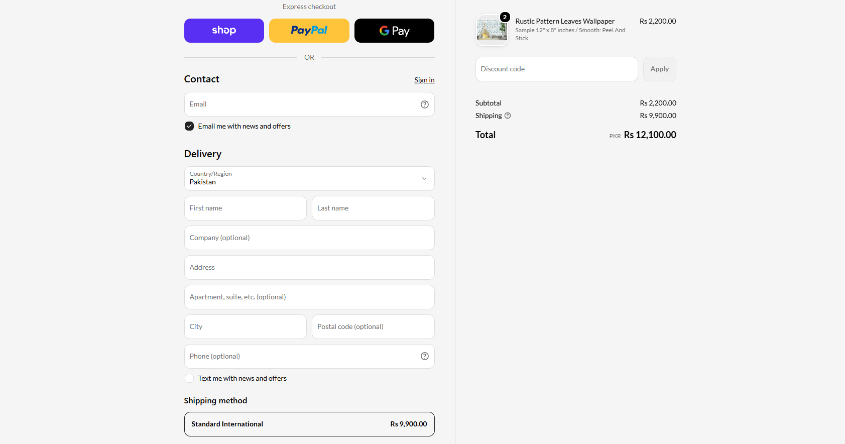Focus the Phone (optional) field
Viewport: 845px width, 444px height.
coord(309,357)
